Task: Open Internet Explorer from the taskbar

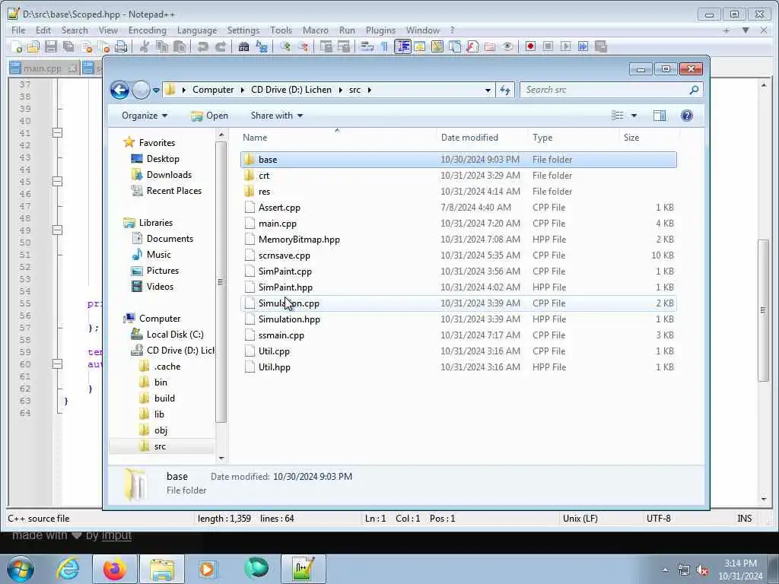Action: (x=68, y=569)
